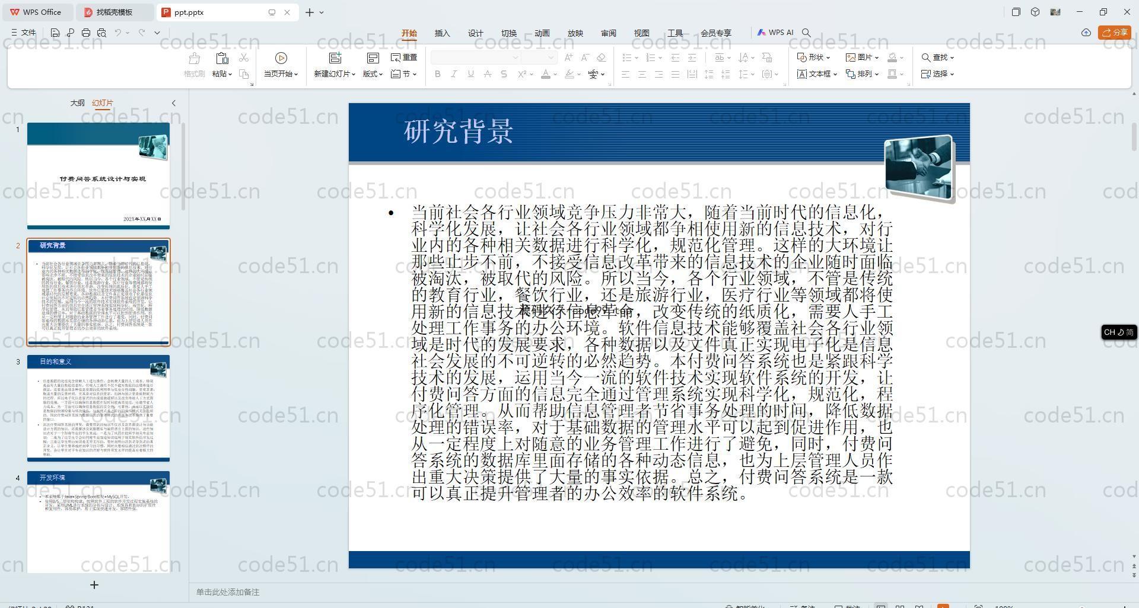
Task: Toggle align text right
Action: click(x=658, y=74)
